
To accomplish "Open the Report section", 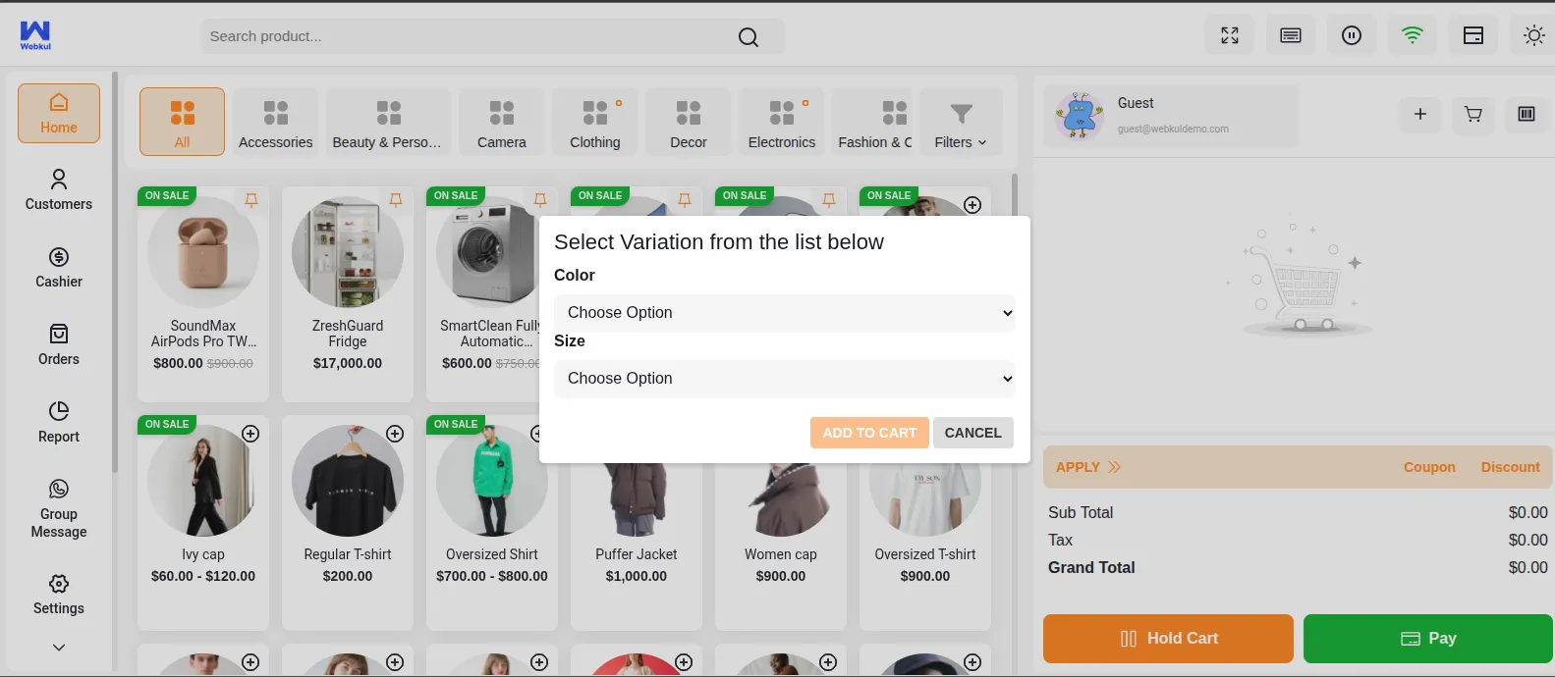I will coord(59,423).
